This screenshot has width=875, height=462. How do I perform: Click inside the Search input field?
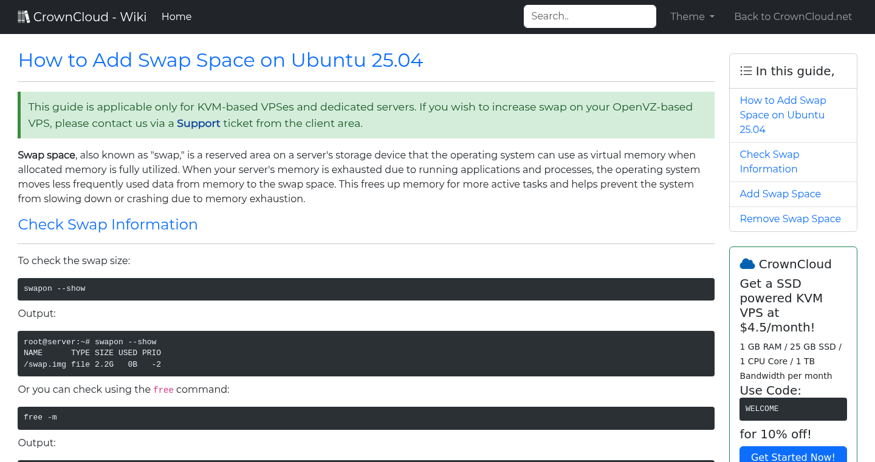pyautogui.click(x=589, y=16)
